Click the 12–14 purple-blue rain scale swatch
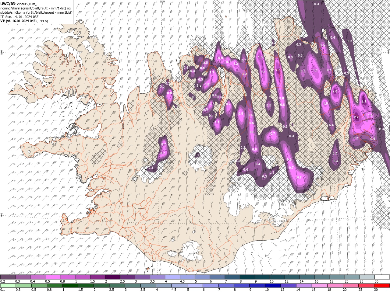 (x=289, y=286)
